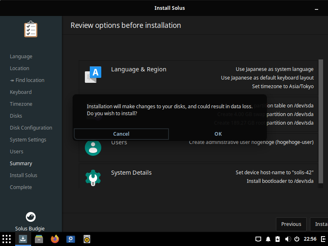This screenshot has height=246, width=328.
Task: Click the System Details wrench gear icon
Action: (x=93, y=178)
